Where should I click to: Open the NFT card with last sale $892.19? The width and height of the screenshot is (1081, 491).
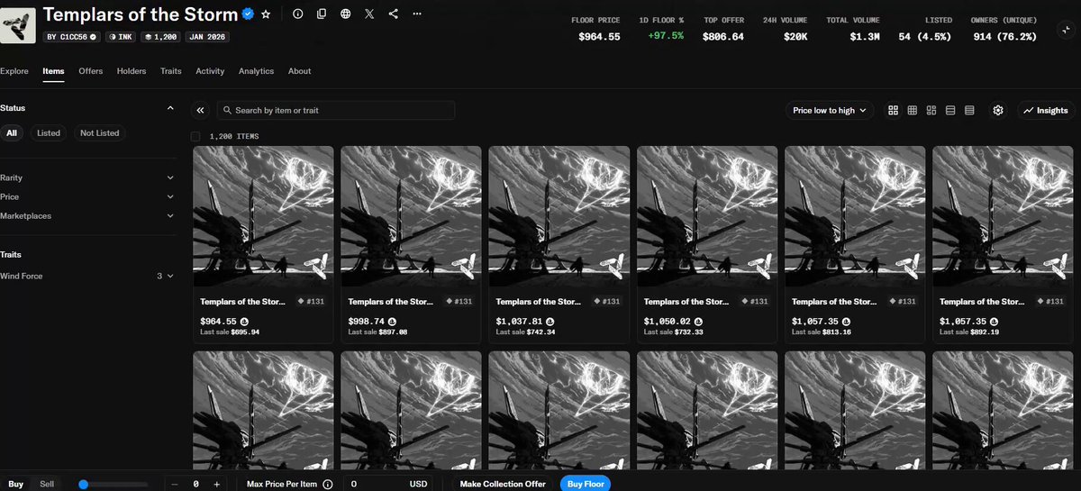click(x=1003, y=244)
